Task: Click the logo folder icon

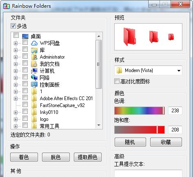Action: coord(34,119)
